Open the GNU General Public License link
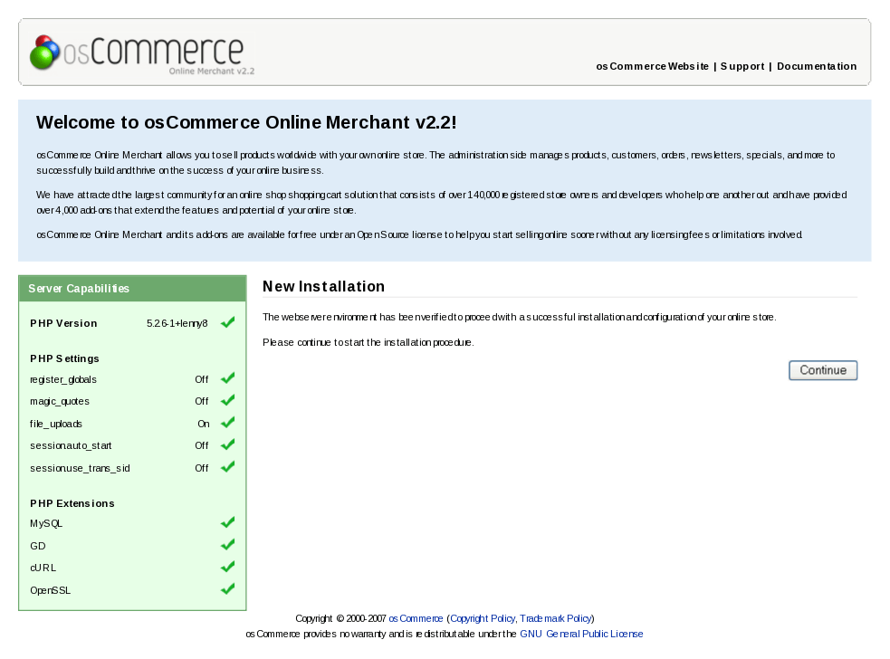 tap(581, 634)
